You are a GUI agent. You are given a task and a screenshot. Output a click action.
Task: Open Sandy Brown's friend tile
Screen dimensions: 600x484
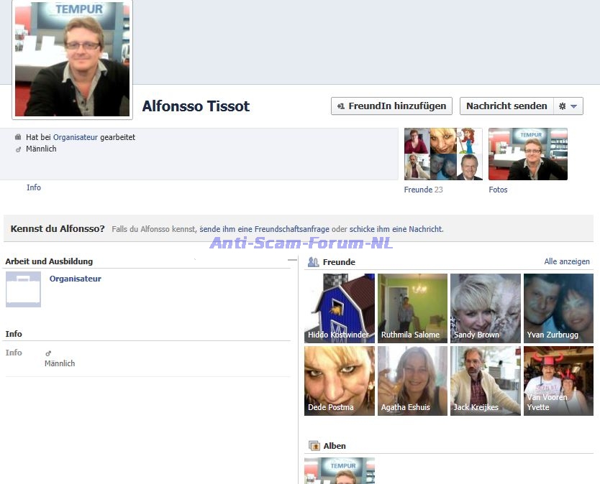click(485, 308)
